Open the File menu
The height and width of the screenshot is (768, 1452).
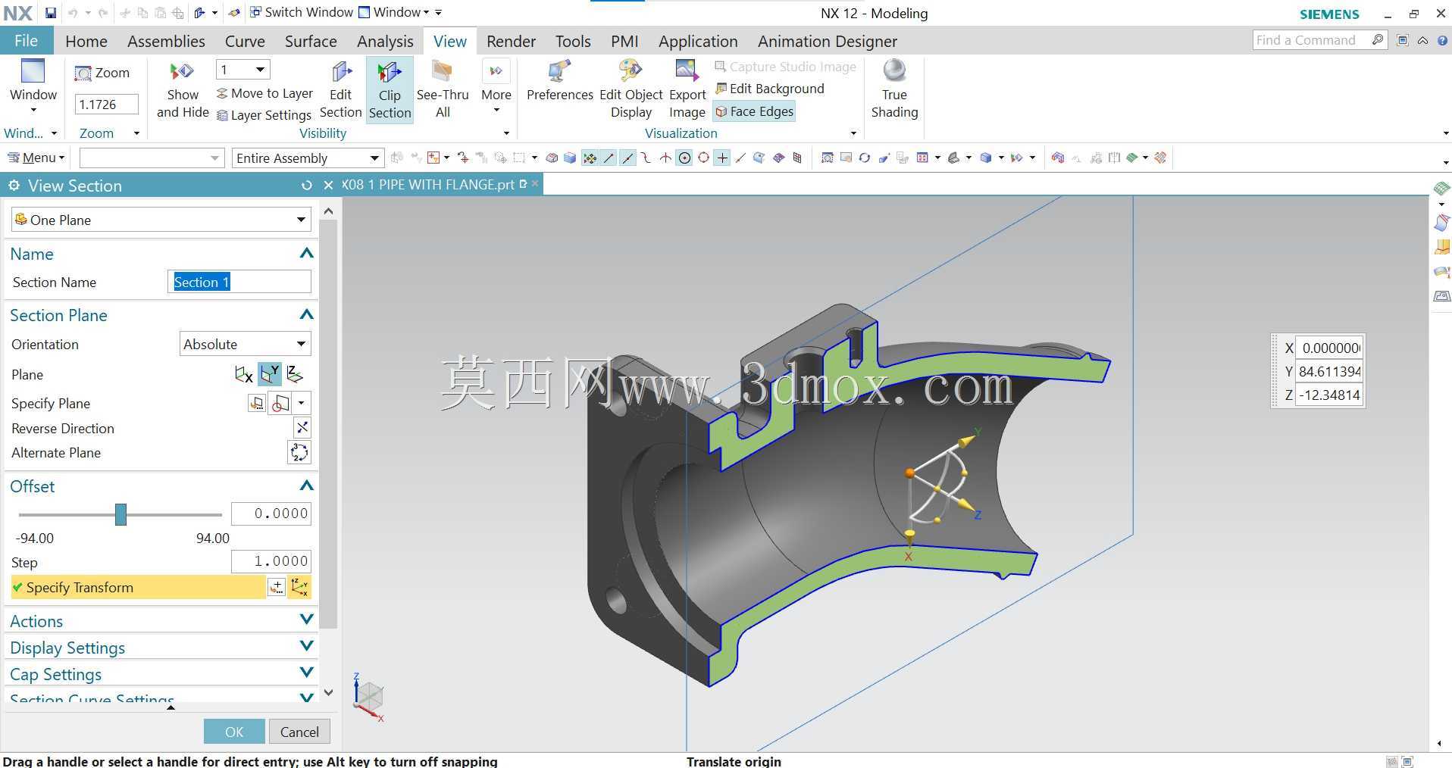(x=27, y=41)
